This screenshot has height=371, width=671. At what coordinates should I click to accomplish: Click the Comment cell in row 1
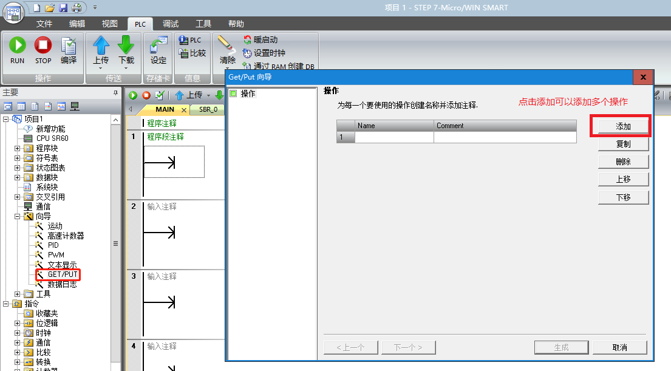point(505,137)
